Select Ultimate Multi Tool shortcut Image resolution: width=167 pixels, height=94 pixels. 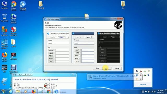coord(14,31)
